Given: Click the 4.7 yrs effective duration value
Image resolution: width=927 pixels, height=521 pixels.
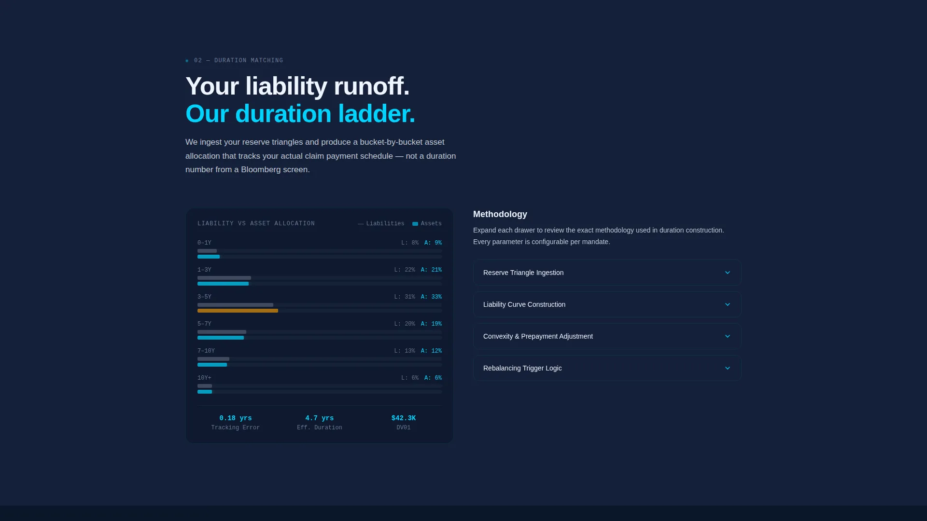Looking at the screenshot, I should coord(320,418).
